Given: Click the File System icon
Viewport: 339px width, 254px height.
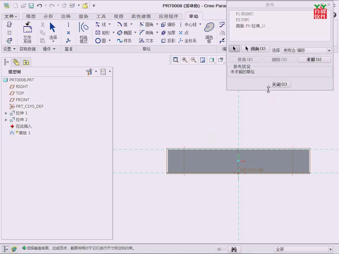Looking at the screenshot, I should 27,32.
